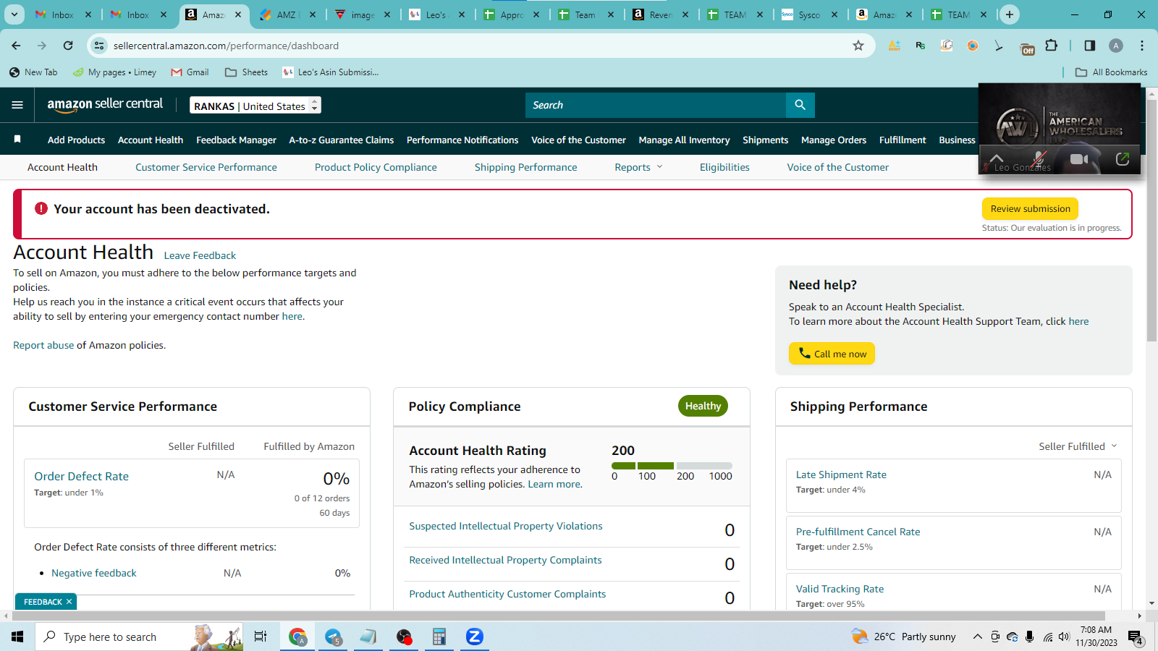The image size is (1158, 651).
Task: Click the Seller Central search field
Action: pos(656,105)
